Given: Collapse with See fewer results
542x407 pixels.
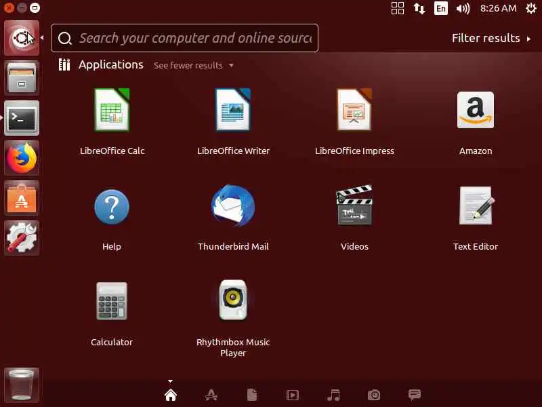Looking at the screenshot, I should (x=194, y=65).
